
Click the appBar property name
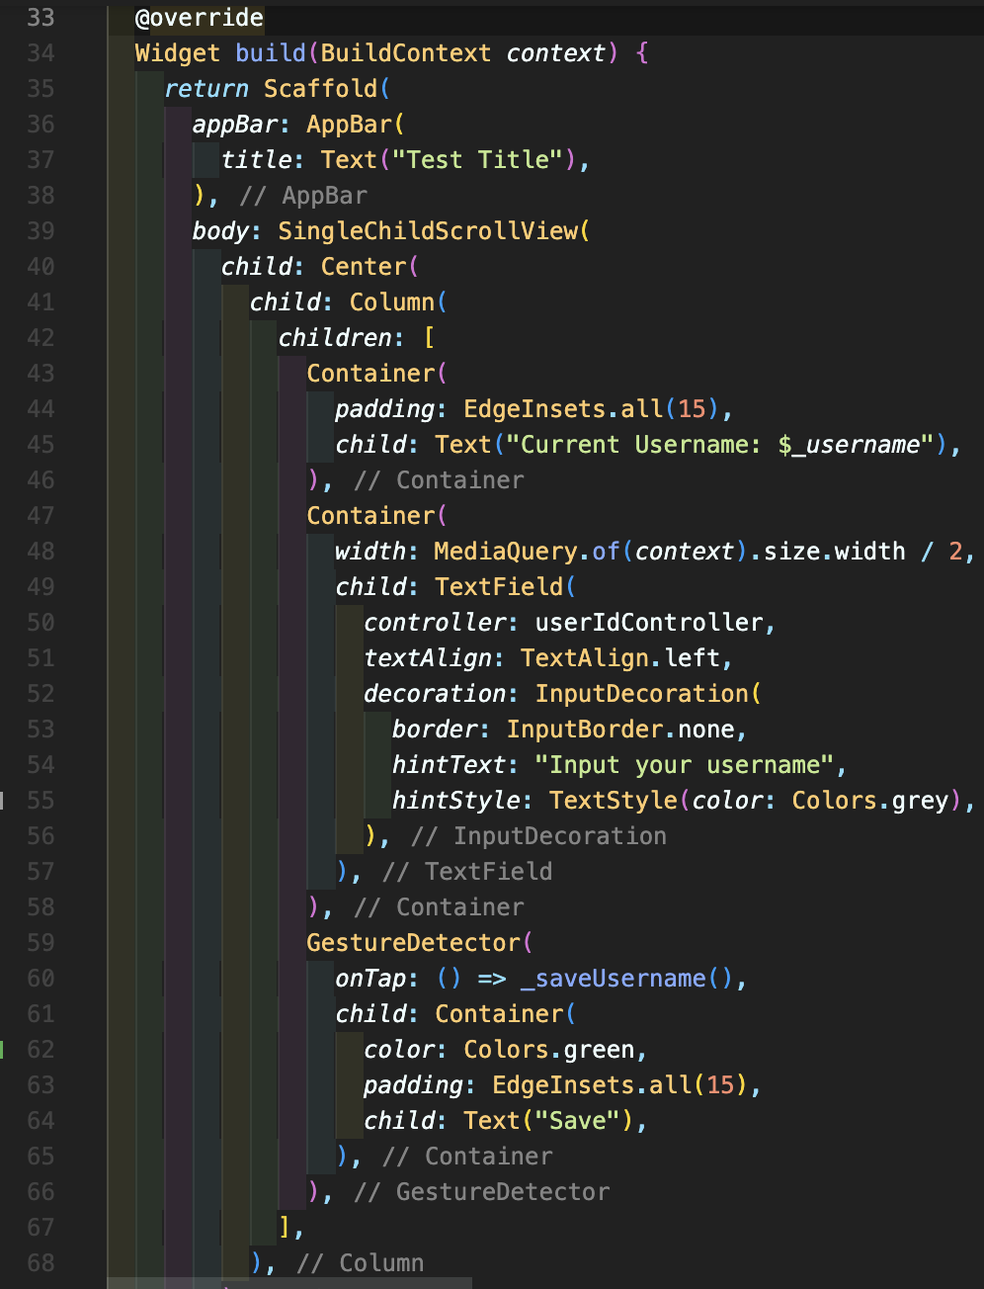point(235,125)
